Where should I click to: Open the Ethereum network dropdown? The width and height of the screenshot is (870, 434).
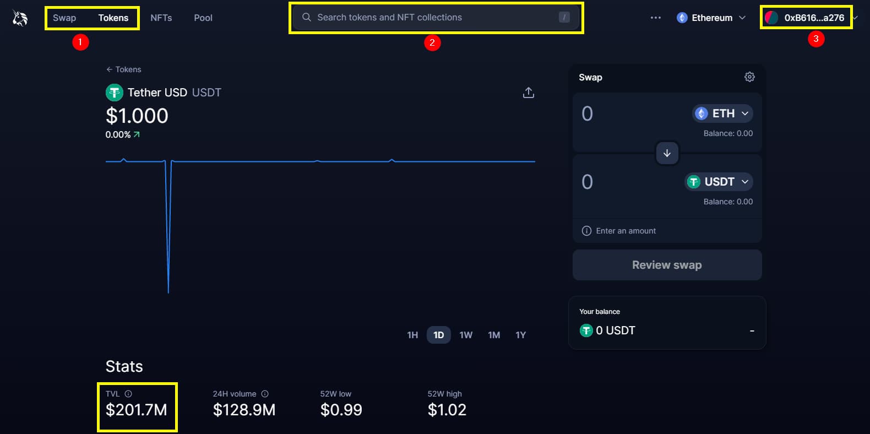pyautogui.click(x=711, y=17)
